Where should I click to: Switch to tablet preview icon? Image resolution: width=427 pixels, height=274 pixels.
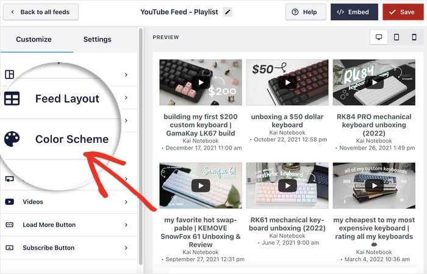point(396,37)
